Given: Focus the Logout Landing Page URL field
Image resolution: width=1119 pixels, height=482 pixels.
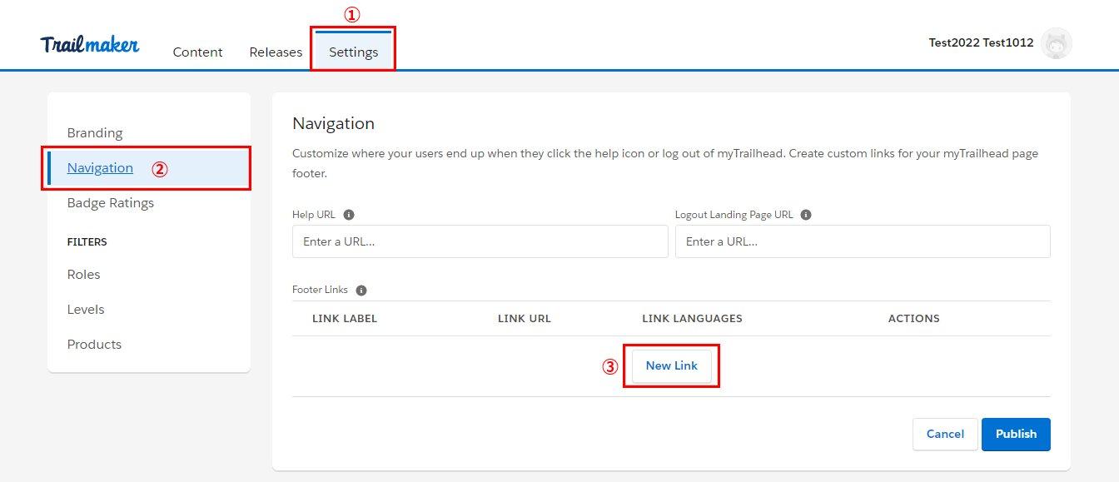Looking at the screenshot, I should [x=863, y=241].
